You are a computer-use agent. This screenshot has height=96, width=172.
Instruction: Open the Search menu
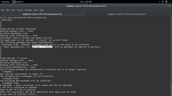click(20, 10)
